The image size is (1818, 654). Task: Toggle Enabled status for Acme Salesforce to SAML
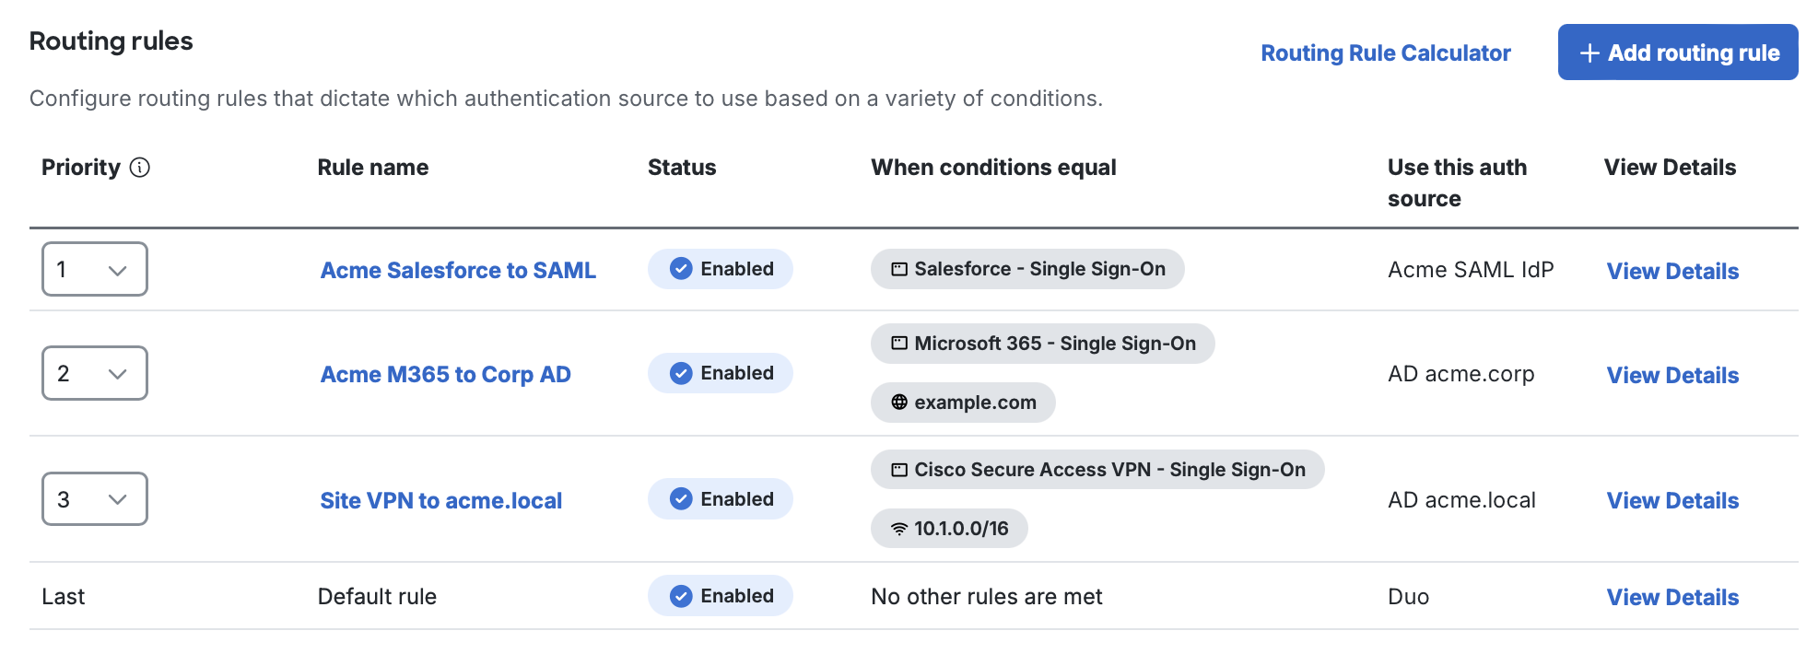720,269
